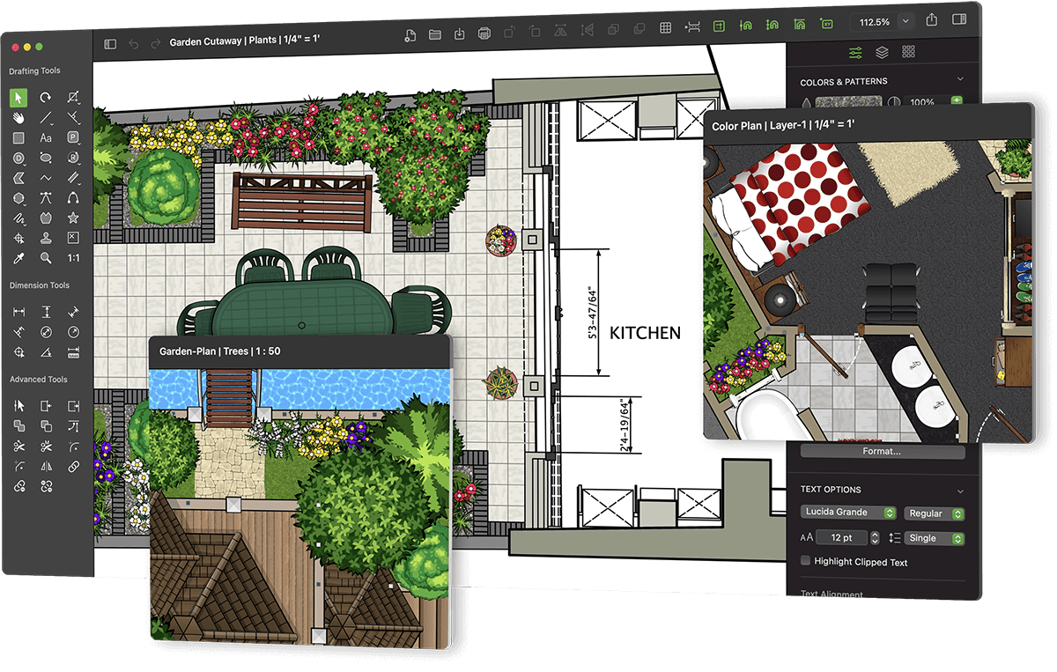Click the Format... button
The width and height of the screenshot is (1057, 672).
(x=882, y=451)
